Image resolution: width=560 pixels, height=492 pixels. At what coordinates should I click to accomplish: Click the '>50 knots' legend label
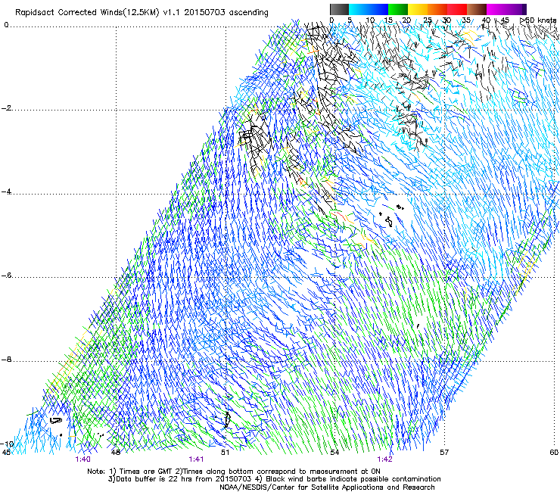tap(538, 20)
